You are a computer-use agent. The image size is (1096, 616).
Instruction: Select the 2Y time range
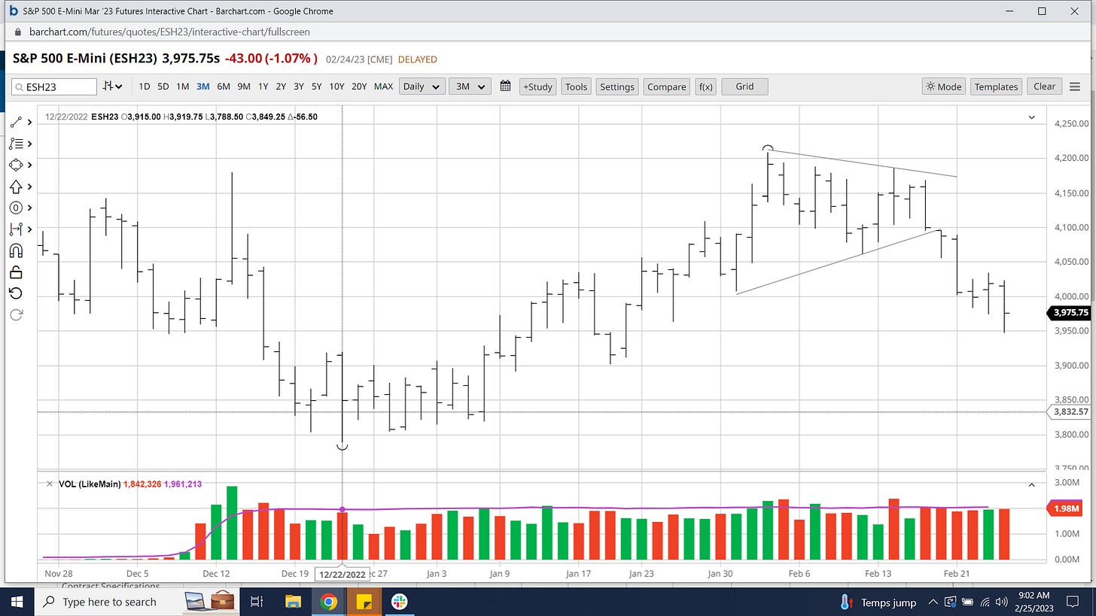pos(281,86)
